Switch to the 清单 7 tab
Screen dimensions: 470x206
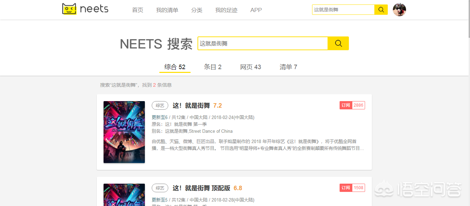[x=288, y=67]
